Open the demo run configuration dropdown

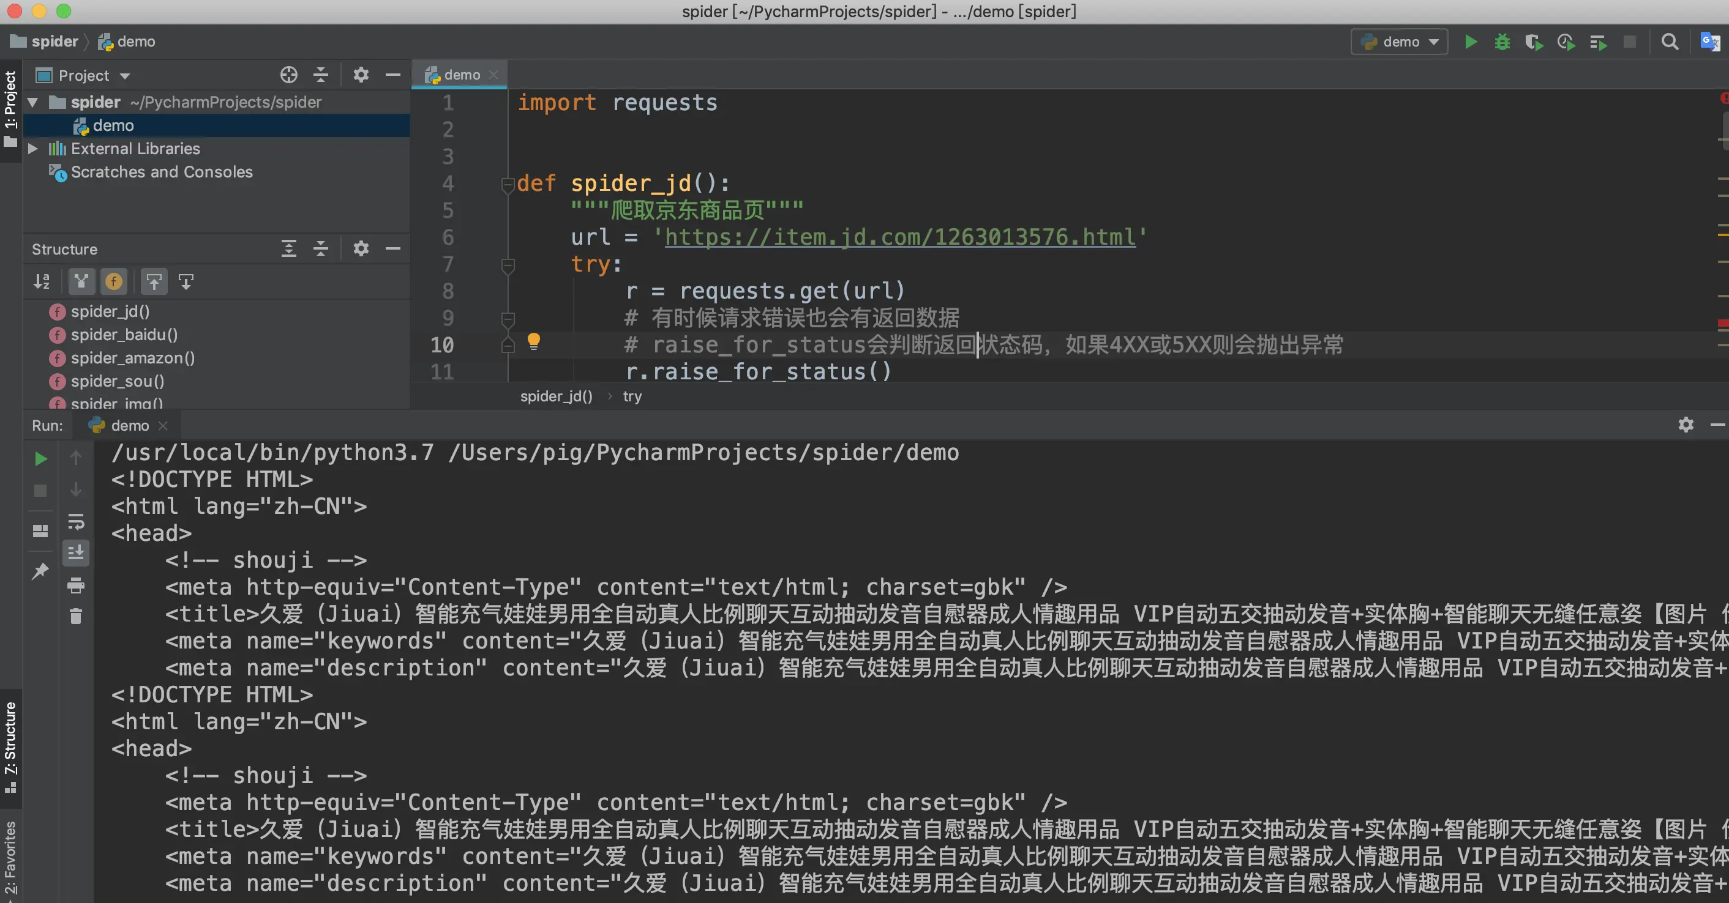[x=1400, y=42]
